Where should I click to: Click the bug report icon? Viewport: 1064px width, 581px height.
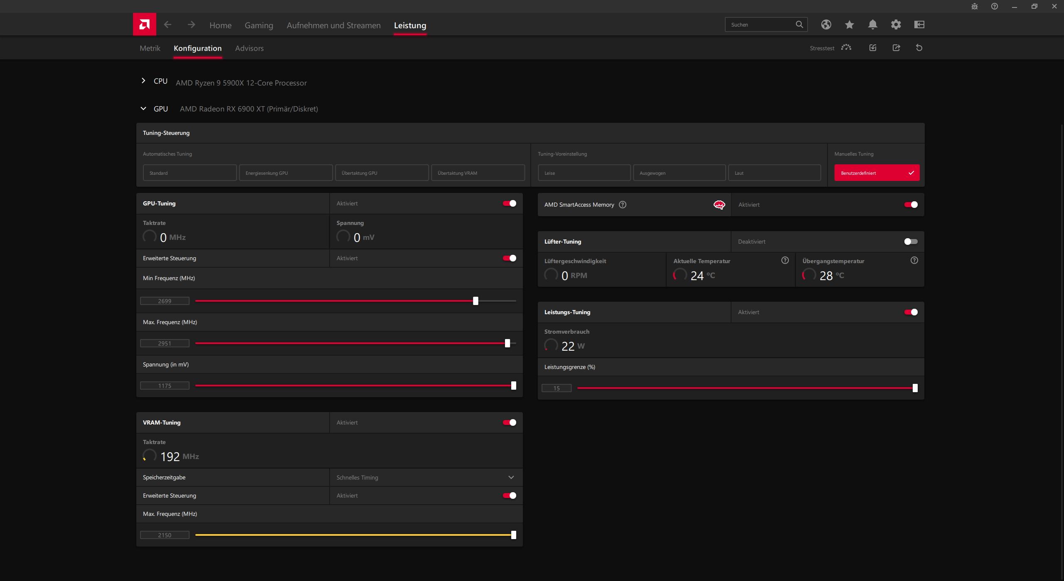[974, 6]
